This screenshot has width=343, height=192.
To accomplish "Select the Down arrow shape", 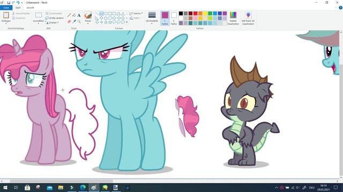I will point(97,22).
